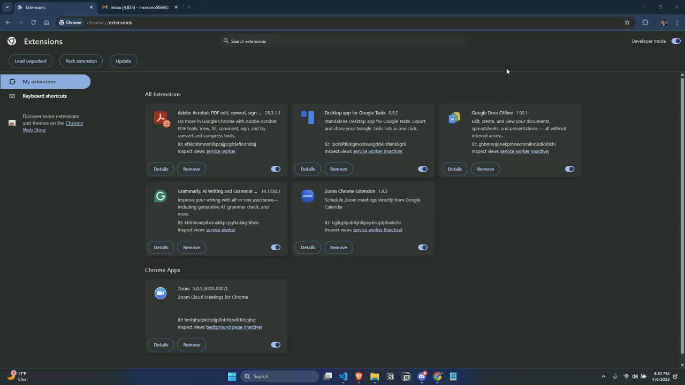This screenshot has height=385, width=685.
Task: Disable Desktop app for Google Tasks
Action: tap(423, 169)
